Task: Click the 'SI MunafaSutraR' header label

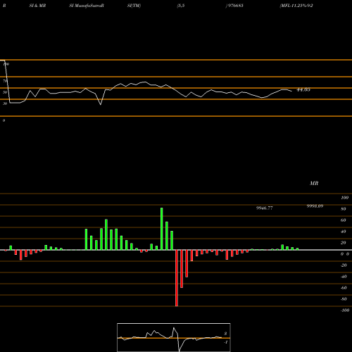Action: coord(87,6)
